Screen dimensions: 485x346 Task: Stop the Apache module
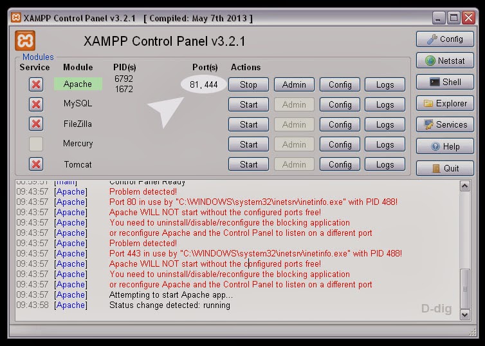[x=248, y=84]
